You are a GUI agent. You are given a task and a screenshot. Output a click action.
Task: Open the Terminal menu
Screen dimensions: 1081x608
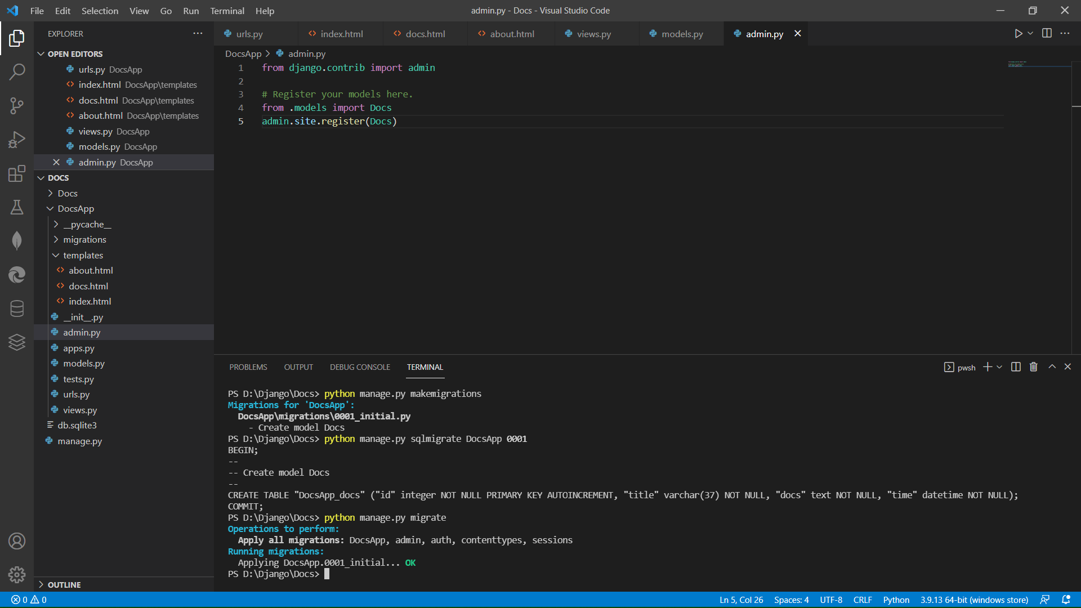[x=227, y=11]
